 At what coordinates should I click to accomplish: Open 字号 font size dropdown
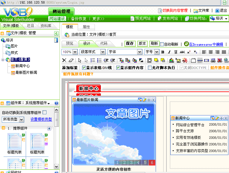(x=157, y=52)
